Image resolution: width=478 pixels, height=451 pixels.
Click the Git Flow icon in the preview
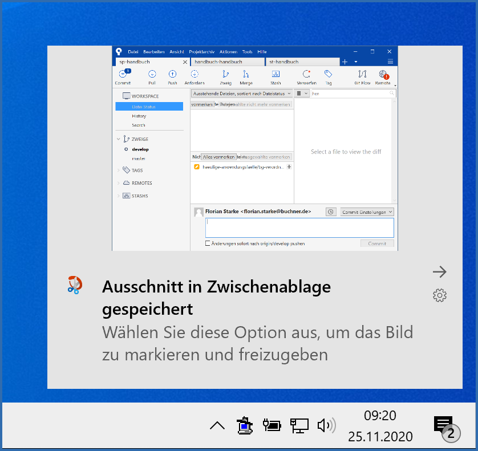[x=362, y=75]
